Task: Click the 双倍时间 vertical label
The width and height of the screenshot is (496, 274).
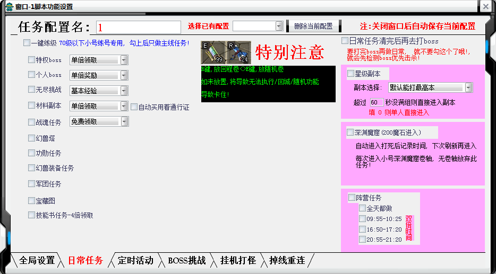Action: click(x=409, y=228)
